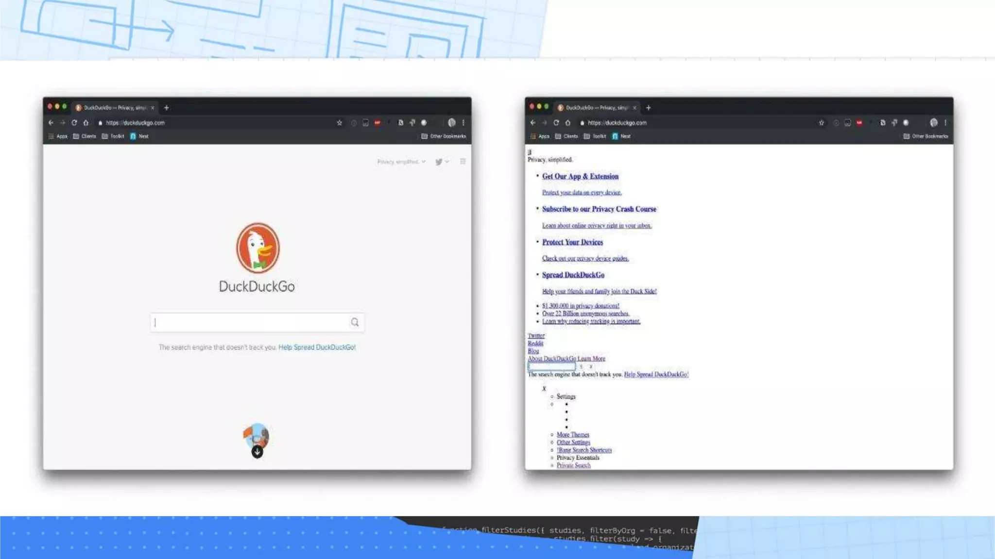Expand the "Privacy, simplified" dropdown
The width and height of the screenshot is (995, 559).
click(x=401, y=162)
